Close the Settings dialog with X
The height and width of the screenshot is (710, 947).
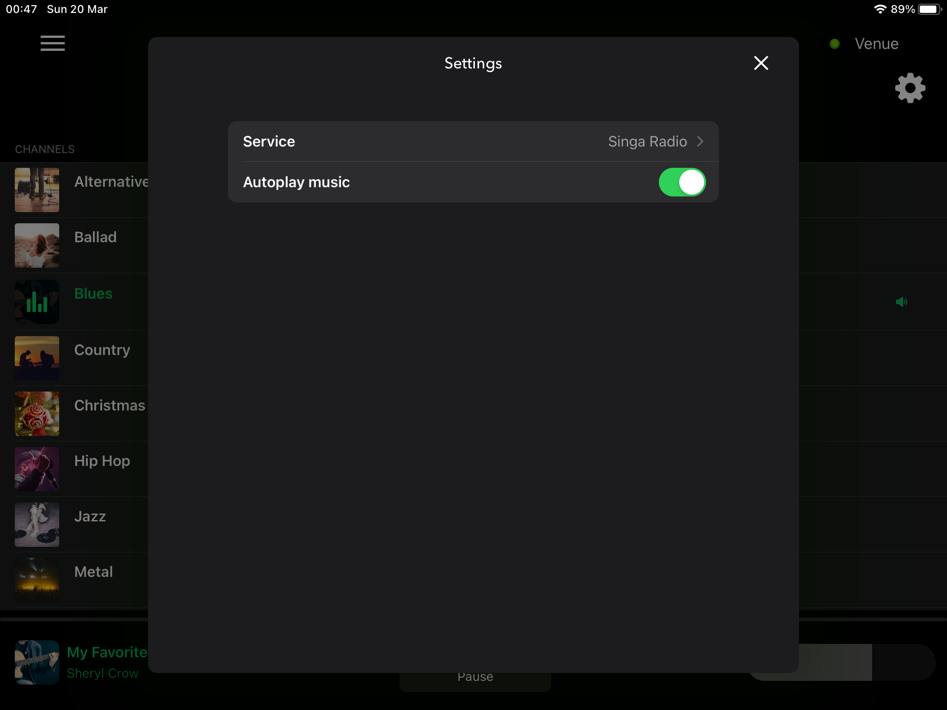point(761,63)
